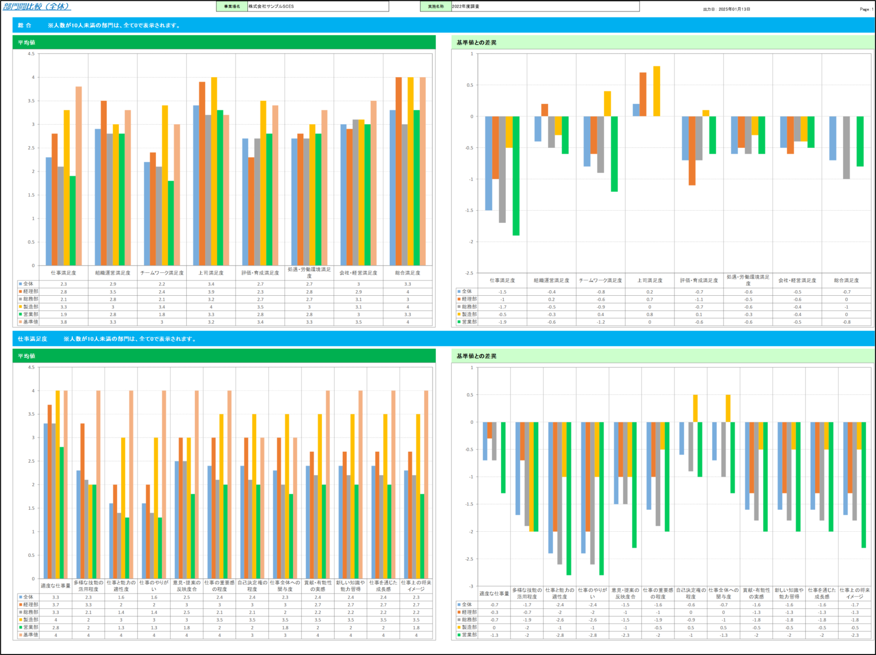
Task: Click blue 全体 legend swatch in top-left chart
Action: tap(20, 284)
